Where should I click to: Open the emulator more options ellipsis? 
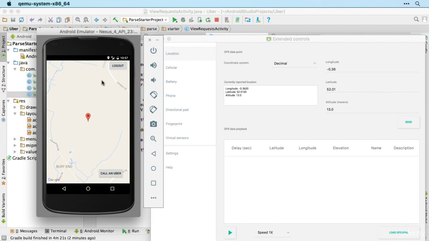(x=153, y=198)
